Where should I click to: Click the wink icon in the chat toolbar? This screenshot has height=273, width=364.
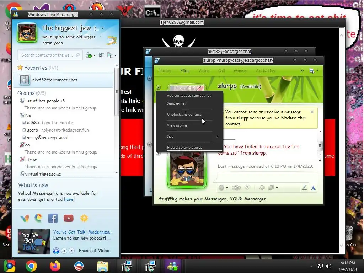tap(247, 187)
